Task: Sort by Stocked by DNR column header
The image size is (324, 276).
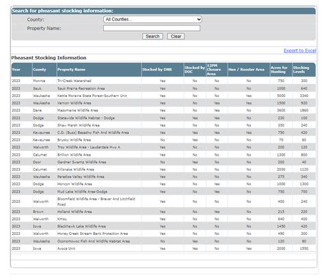Action: pyautogui.click(x=157, y=70)
